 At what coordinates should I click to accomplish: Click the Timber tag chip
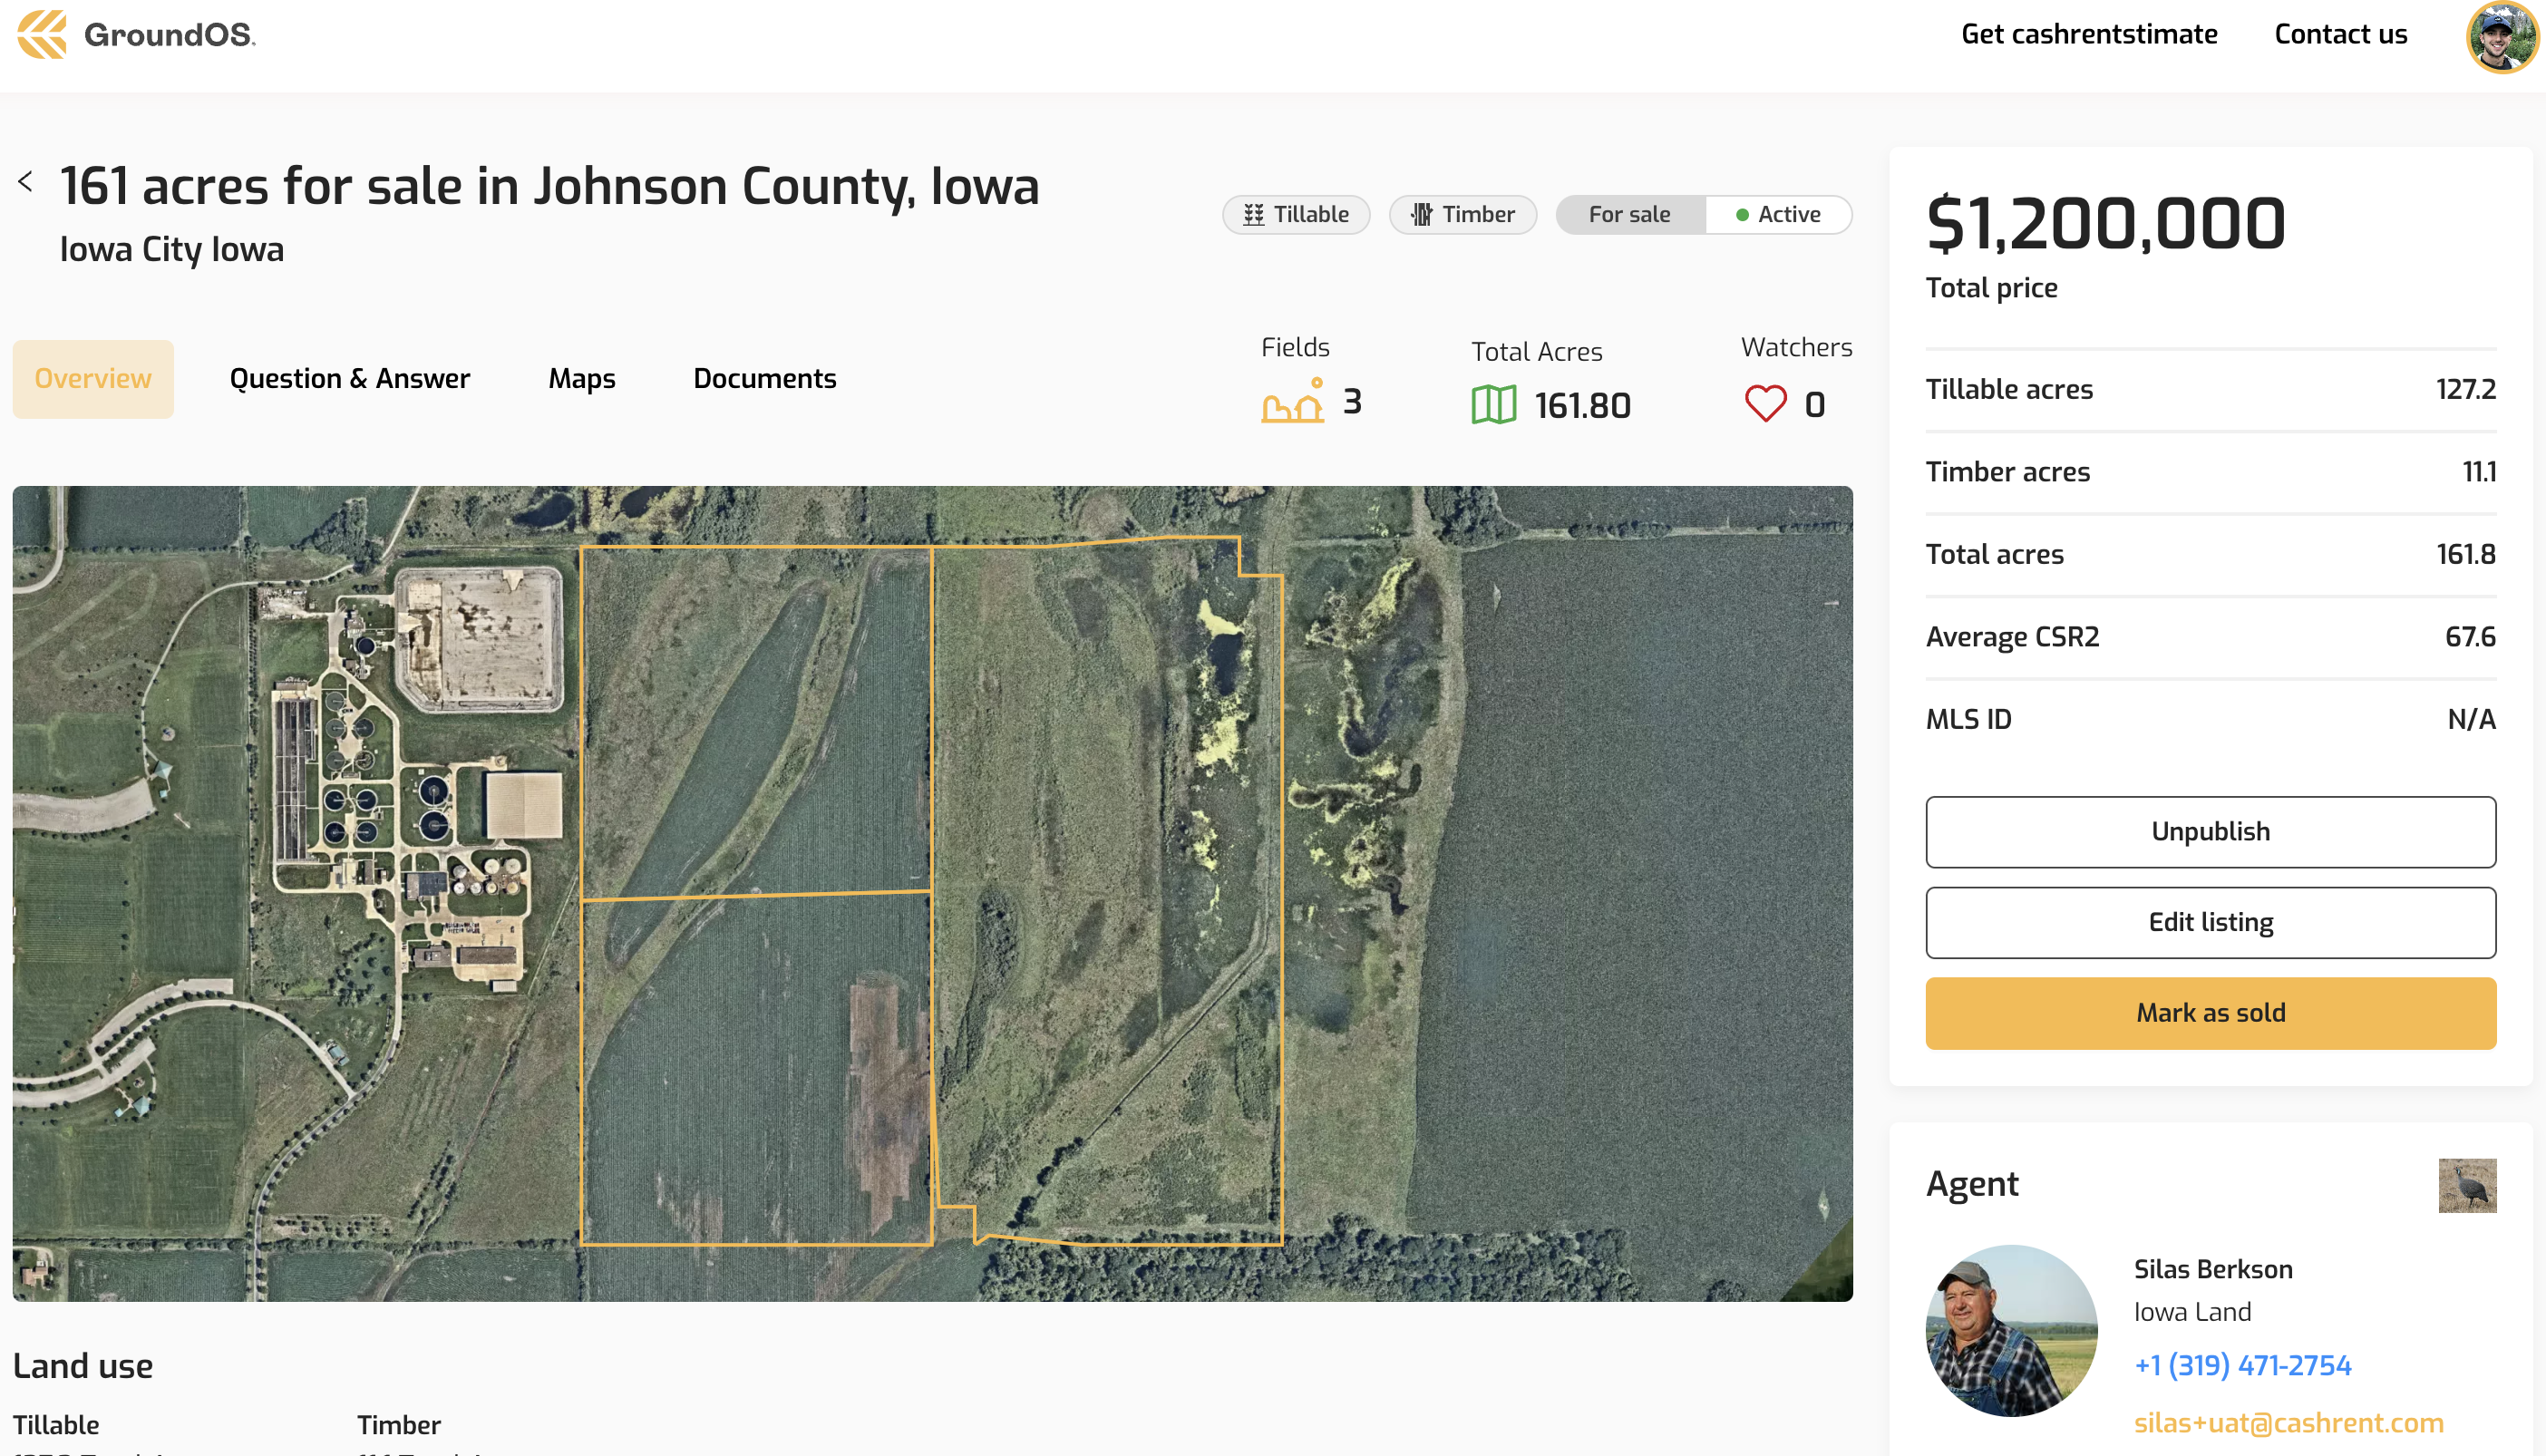click(1462, 215)
